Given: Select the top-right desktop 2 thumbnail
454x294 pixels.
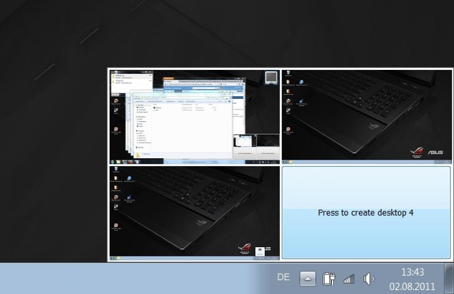Looking at the screenshot, I should [367, 117].
